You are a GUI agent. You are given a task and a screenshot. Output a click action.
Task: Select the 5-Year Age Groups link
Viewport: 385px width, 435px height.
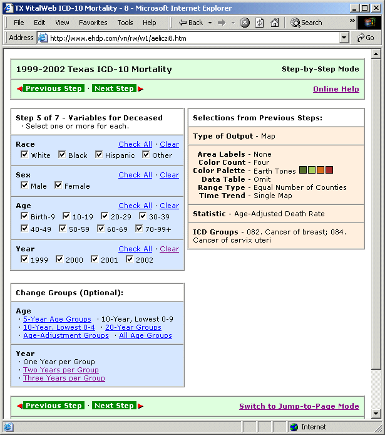pyautogui.click(x=57, y=319)
